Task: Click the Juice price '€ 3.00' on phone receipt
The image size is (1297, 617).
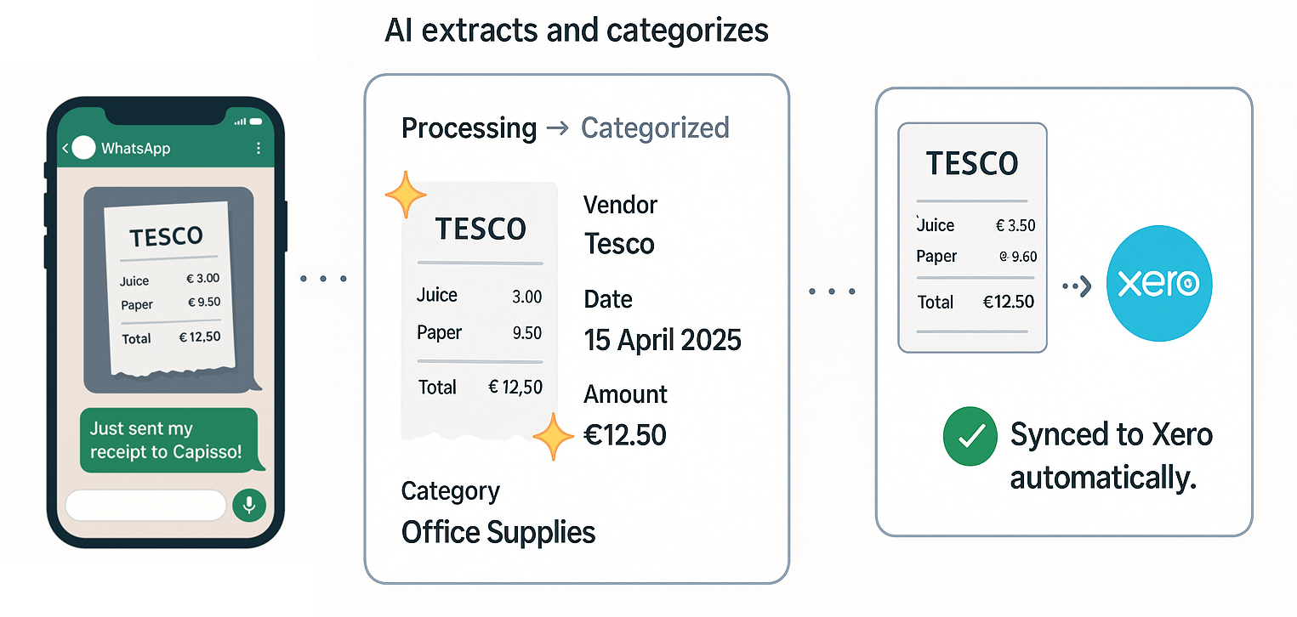Action: [x=203, y=279]
